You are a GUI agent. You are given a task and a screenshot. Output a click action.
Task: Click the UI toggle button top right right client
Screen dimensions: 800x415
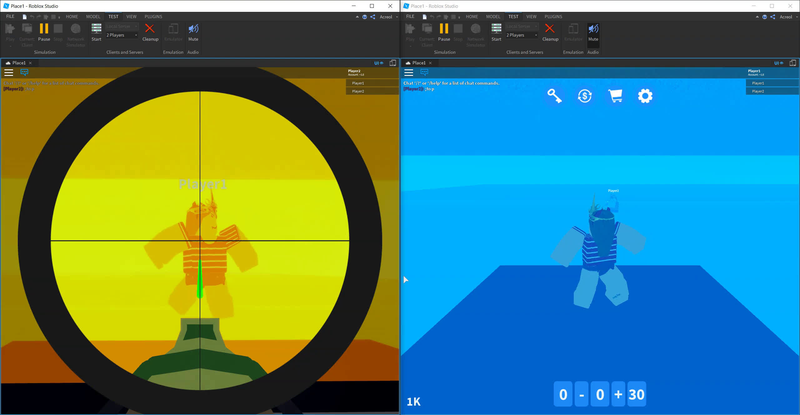779,62
